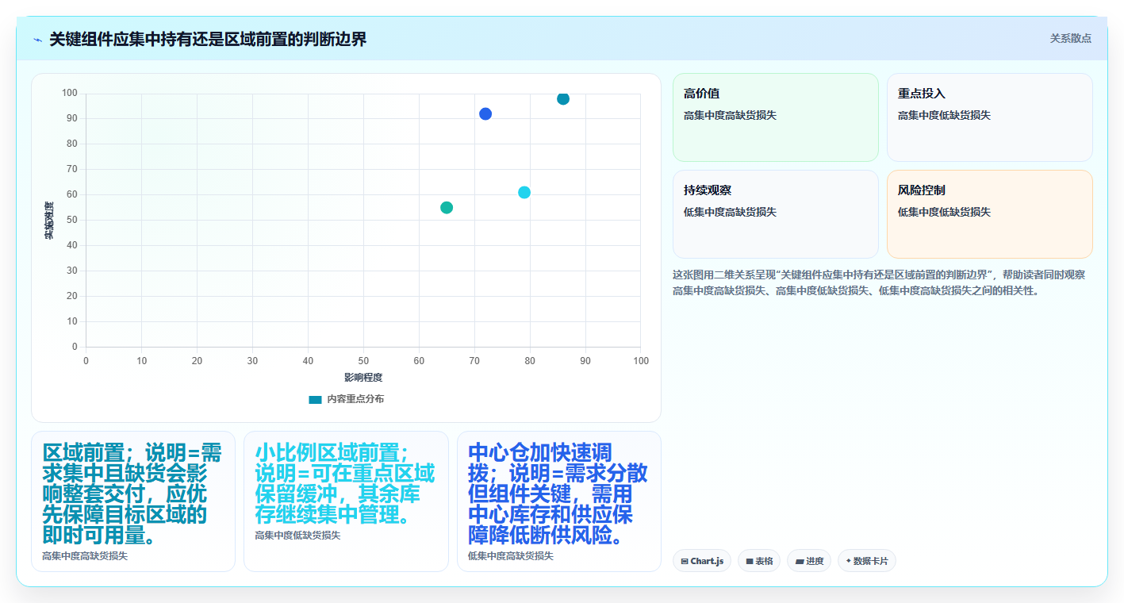Open the 重点投入 quadrant card
This screenshot has width=1124, height=603.
tap(989, 117)
